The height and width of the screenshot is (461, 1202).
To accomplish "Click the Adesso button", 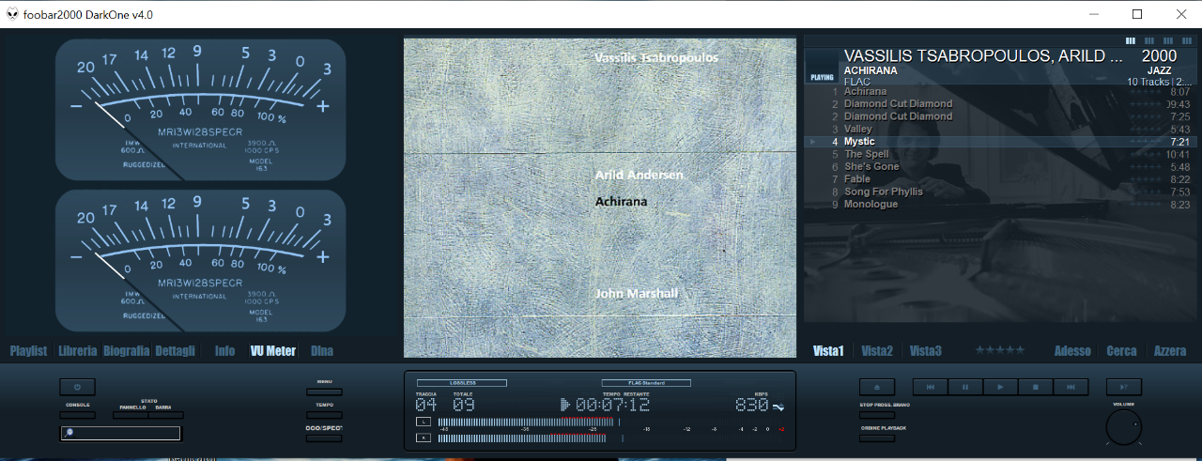I will point(1072,351).
